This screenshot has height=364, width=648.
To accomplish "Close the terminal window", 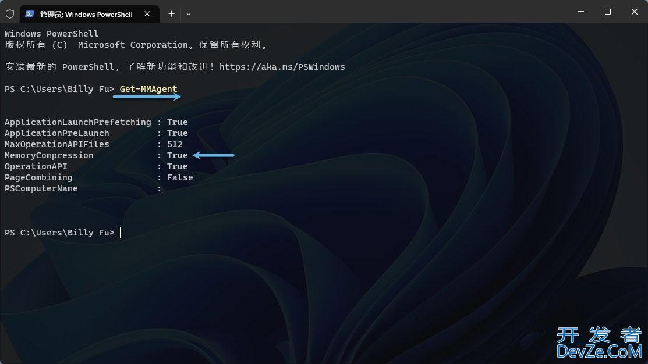I will [x=635, y=12].
